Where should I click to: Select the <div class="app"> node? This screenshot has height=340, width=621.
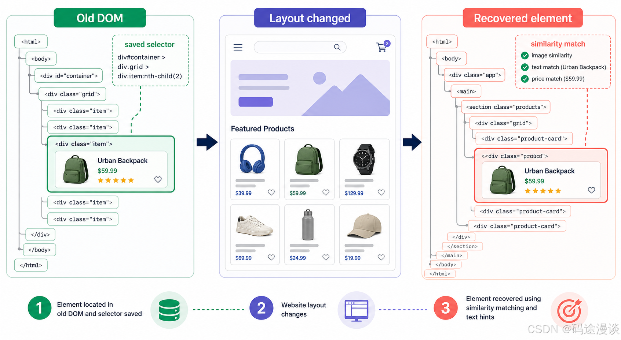[475, 75]
